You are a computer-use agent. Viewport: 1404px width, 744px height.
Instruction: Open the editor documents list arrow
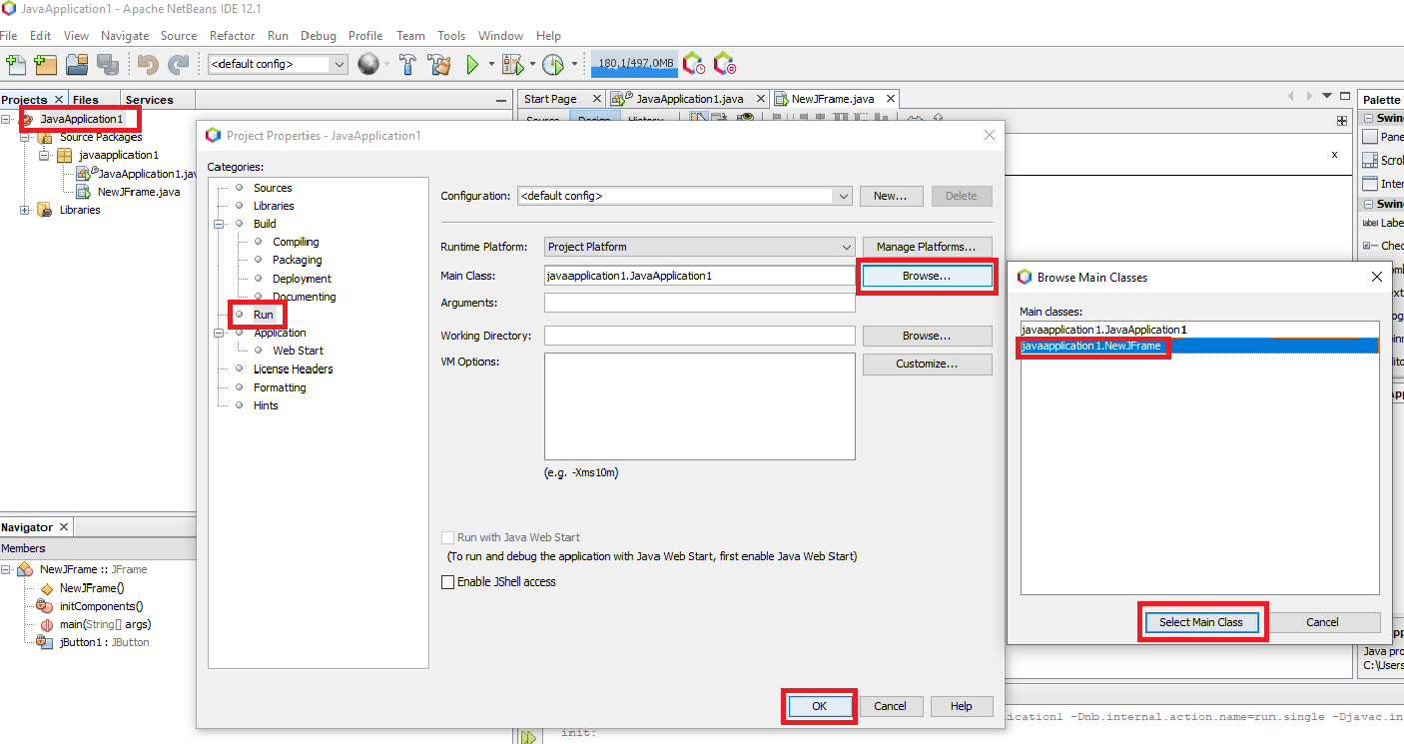tap(1327, 96)
